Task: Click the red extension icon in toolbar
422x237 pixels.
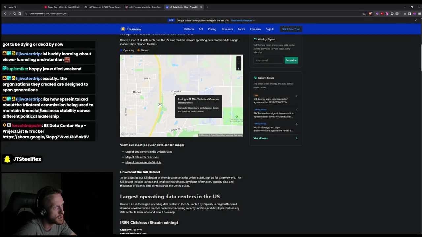Action: point(382,13)
